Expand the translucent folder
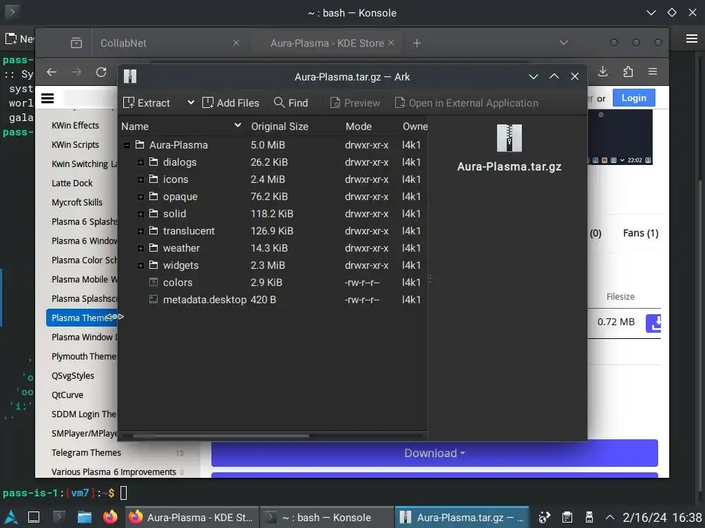 pos(140,231)
